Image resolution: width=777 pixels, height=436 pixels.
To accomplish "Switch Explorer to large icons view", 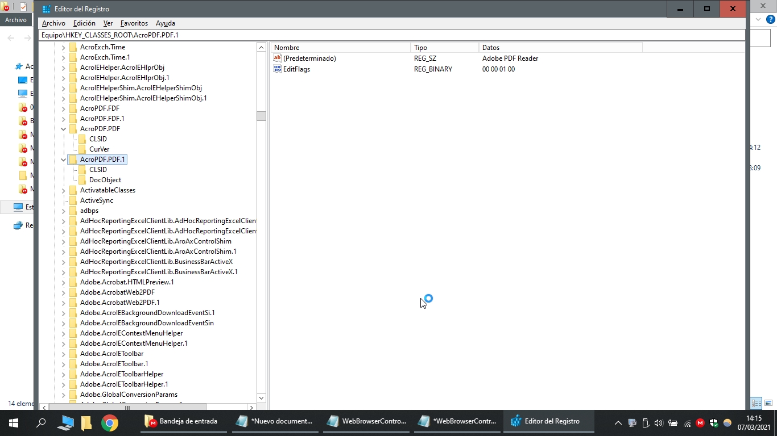I will coord(768,404).
